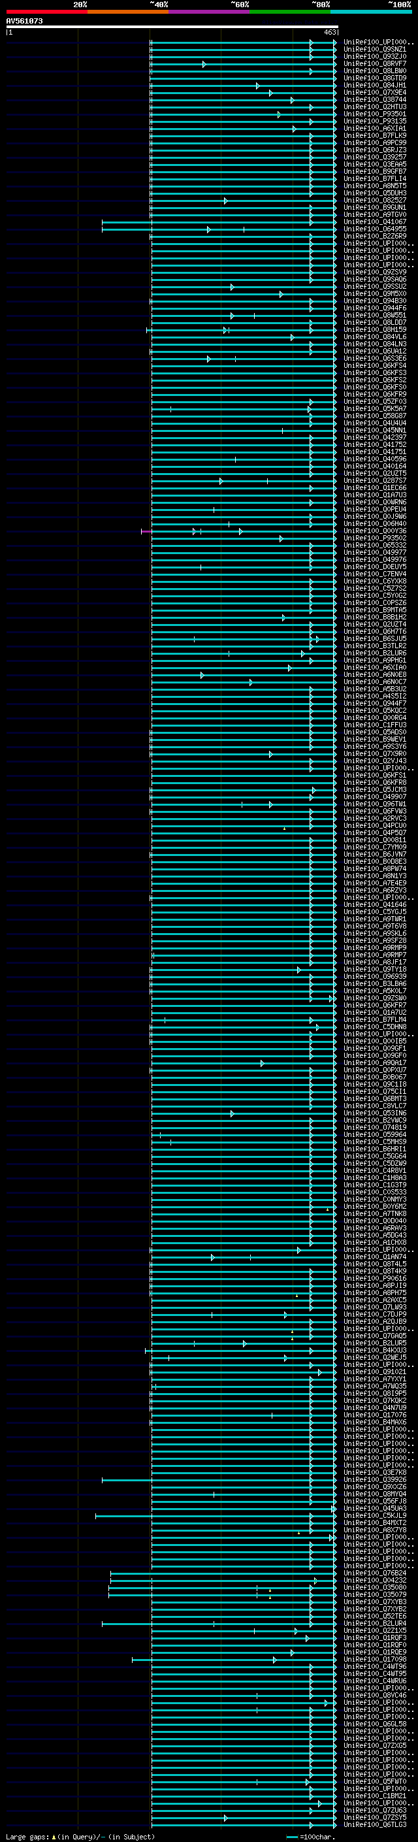Screen dimensions: 418x1842
Task: Choose hit UniRef100_Q8GTD9
Action: coord(374,78)
